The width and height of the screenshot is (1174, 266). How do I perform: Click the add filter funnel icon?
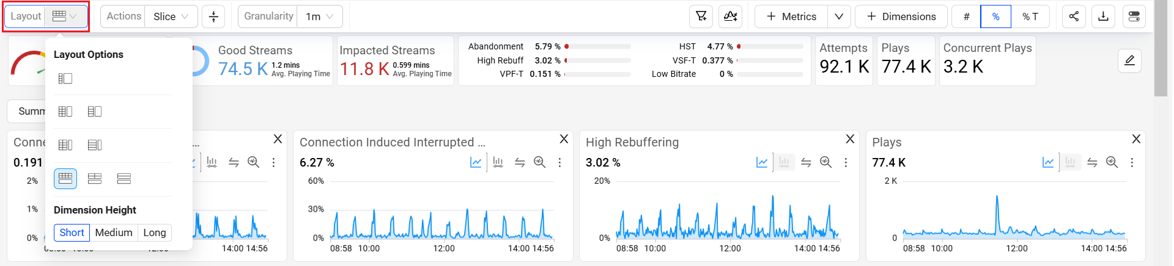tap(701, 16)
